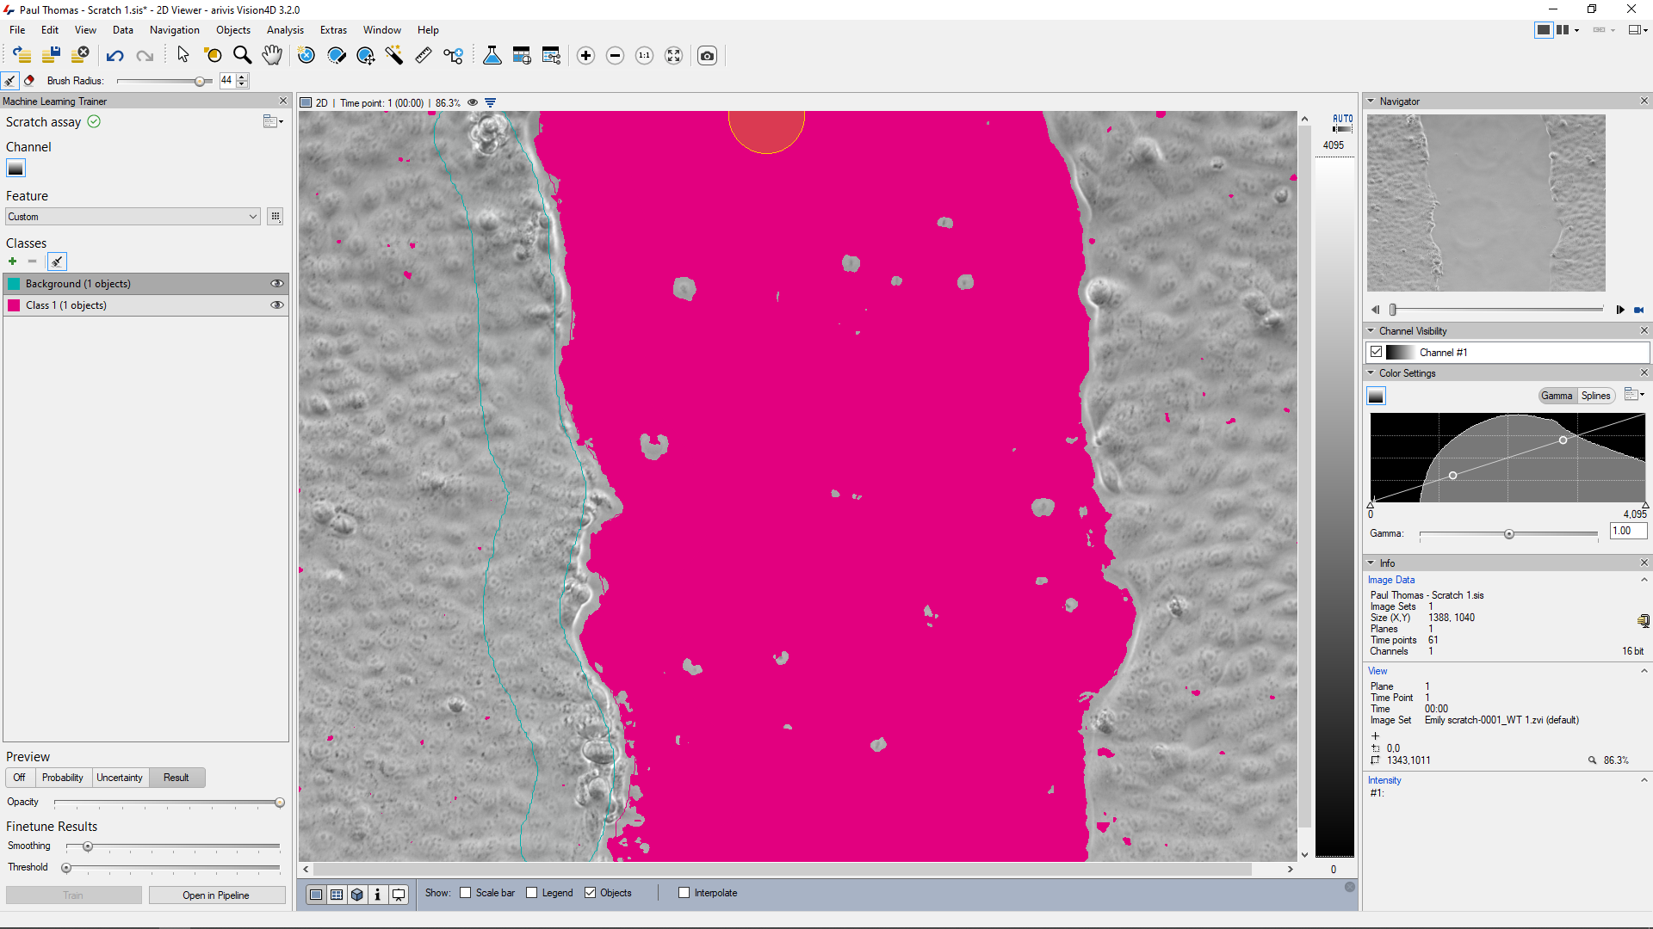Enable the Scale bar checkbox
This screenshot has height=929, width=1653.
pos(466,893)
